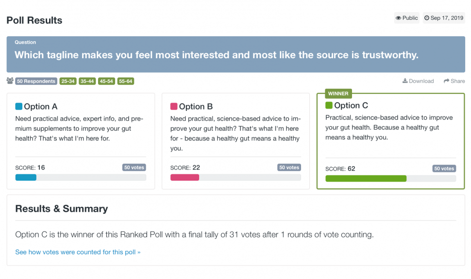Viewport: 471px width, 279px height.
Task: Click the Share arrow icon
Action: click(x=446, y=81)
